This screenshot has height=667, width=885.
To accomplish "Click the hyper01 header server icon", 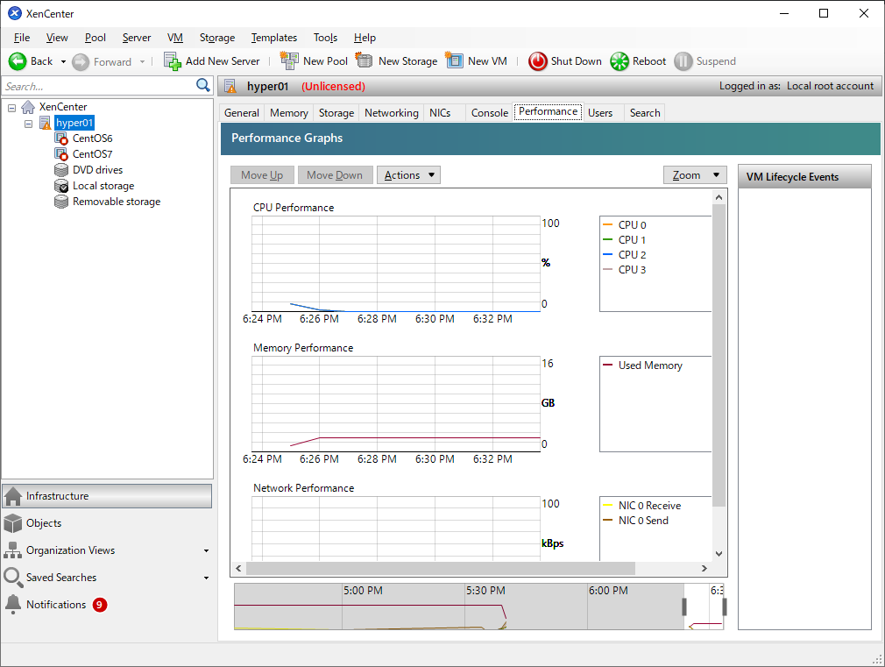I will (230, 87).
